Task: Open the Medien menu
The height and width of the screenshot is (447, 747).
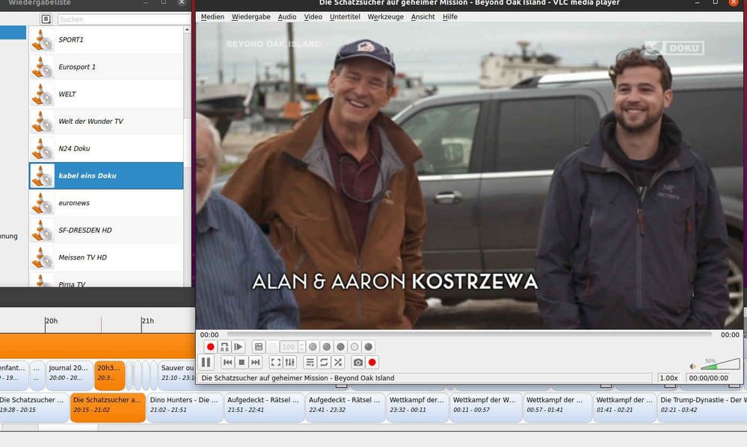Action: click(x=212, y=16)
